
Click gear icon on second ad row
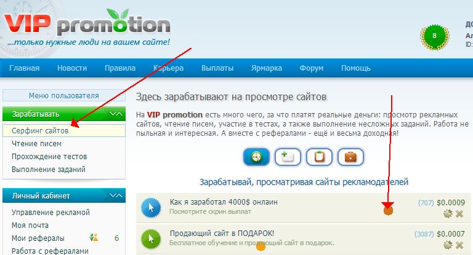pos(448,245)
